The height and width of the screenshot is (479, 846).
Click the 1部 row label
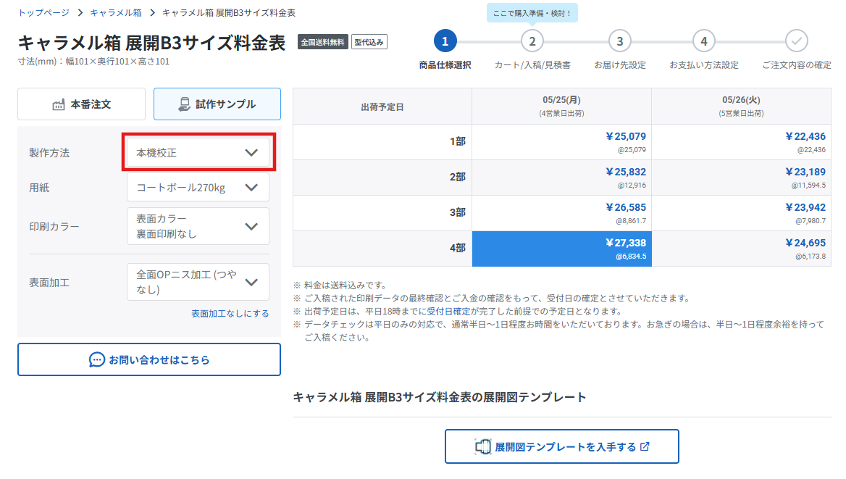point(382,142)
